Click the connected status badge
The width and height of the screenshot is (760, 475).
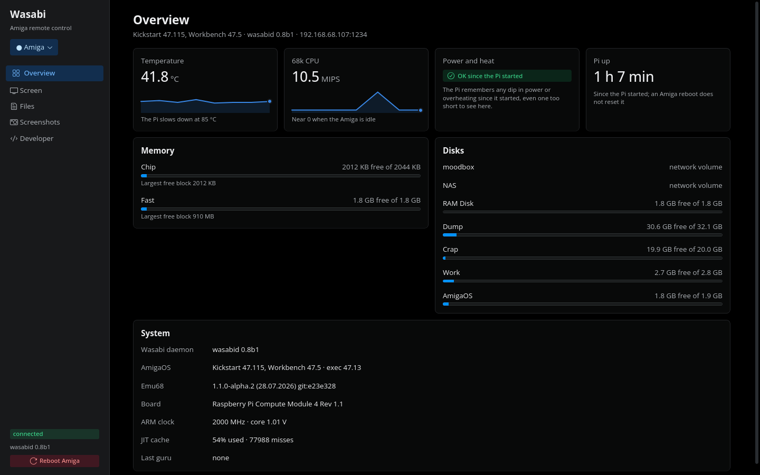54,434
